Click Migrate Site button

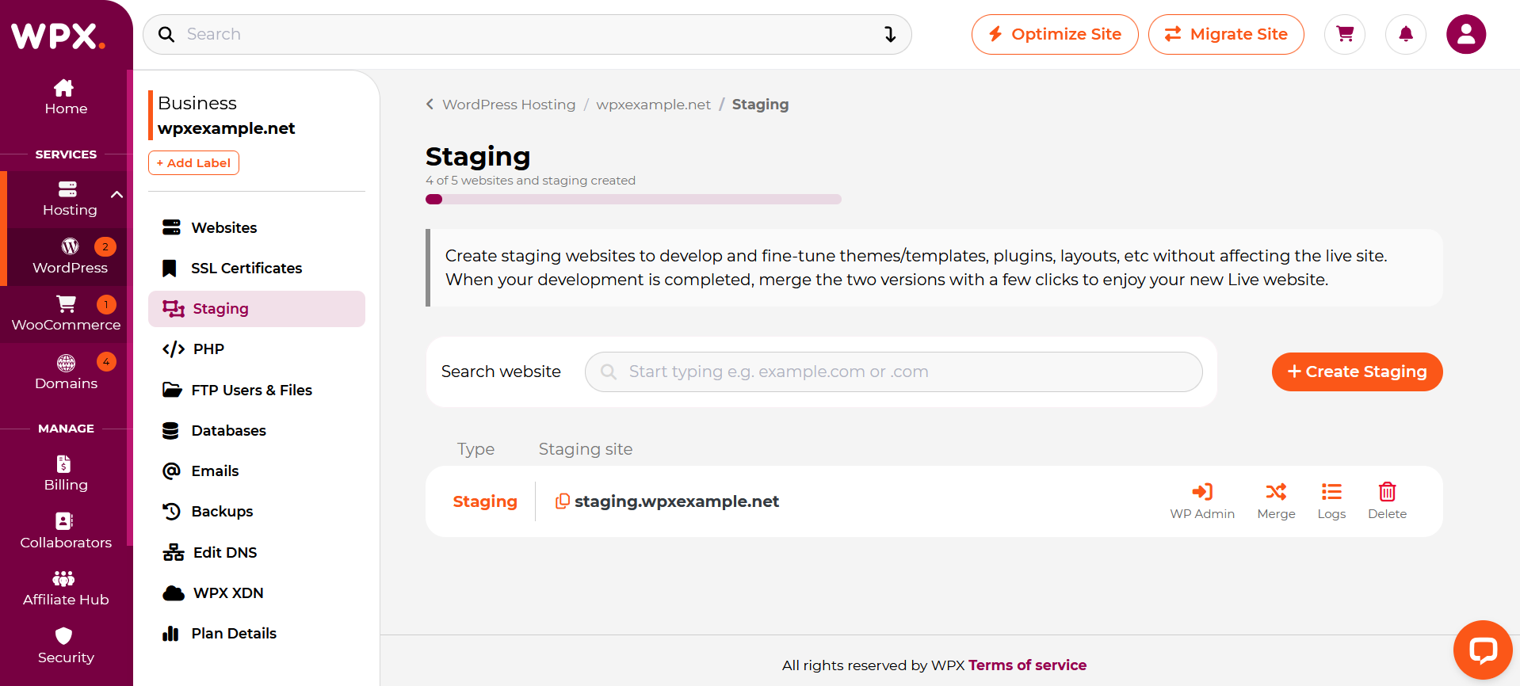pos(1226,34)
